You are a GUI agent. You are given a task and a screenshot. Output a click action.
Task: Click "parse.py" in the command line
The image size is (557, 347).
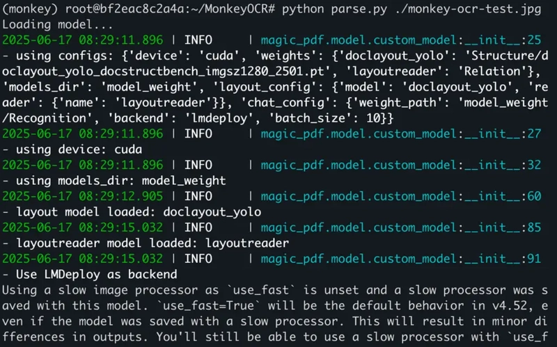359,9
